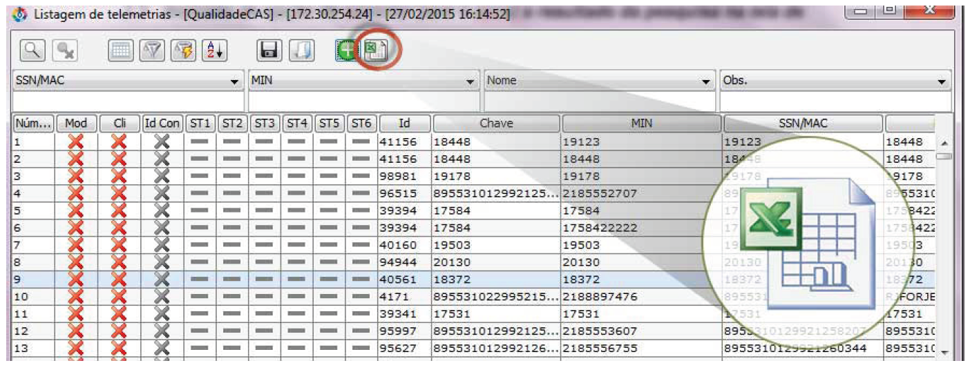
Task: Sort by the ST4 column header
Action: tap(296, 124)
